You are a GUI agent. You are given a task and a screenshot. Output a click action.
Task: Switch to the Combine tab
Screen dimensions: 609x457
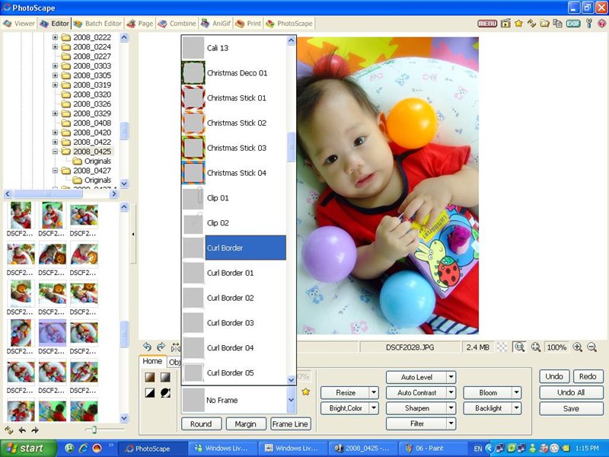177,24
